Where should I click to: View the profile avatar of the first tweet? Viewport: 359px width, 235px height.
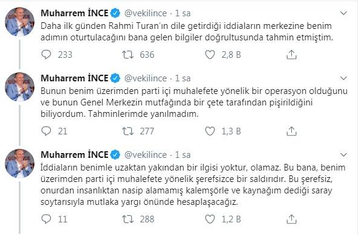click(20, 22)
